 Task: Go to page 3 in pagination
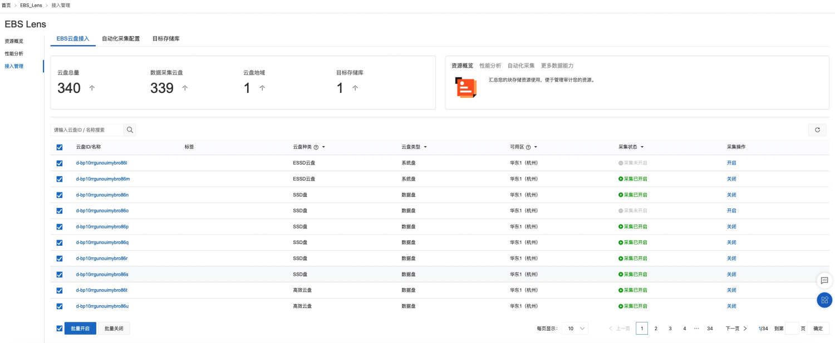670,329
